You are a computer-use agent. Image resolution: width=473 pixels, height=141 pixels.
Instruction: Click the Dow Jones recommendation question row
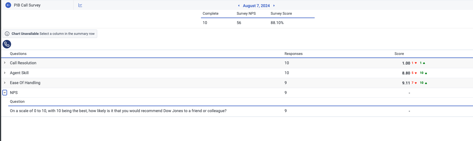(x=118, y=111)
